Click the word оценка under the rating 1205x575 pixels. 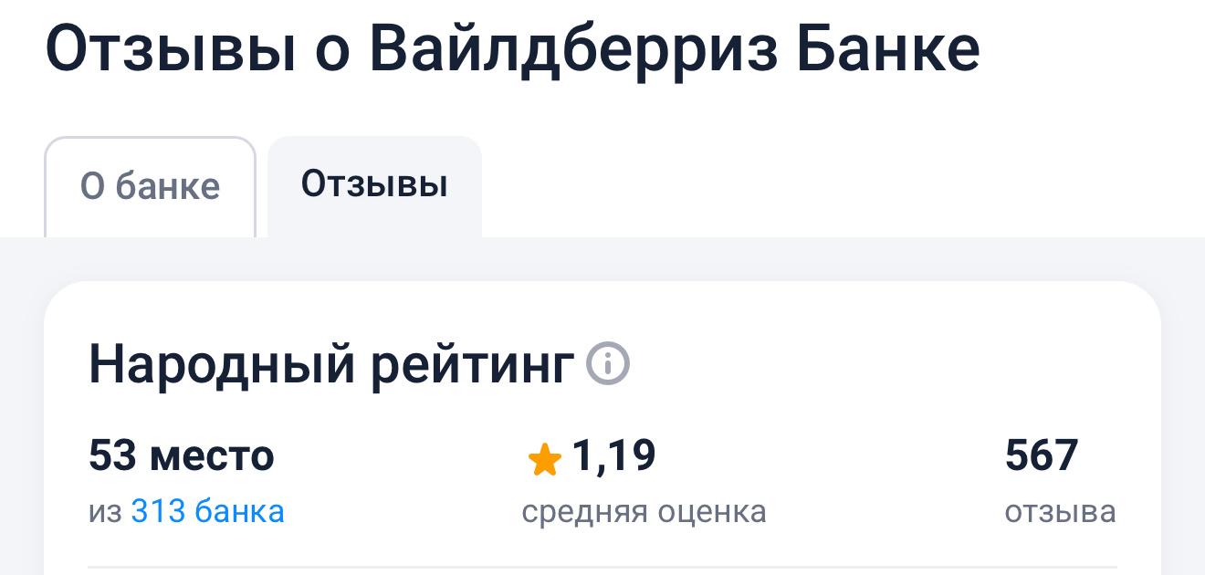[714, 511]
